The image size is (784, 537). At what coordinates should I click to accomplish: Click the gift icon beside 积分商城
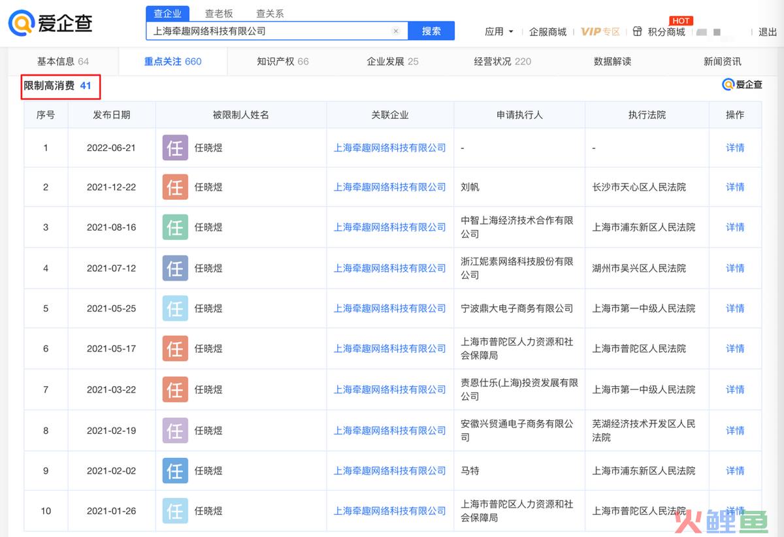pyautogui.click(x=638, y=31)
